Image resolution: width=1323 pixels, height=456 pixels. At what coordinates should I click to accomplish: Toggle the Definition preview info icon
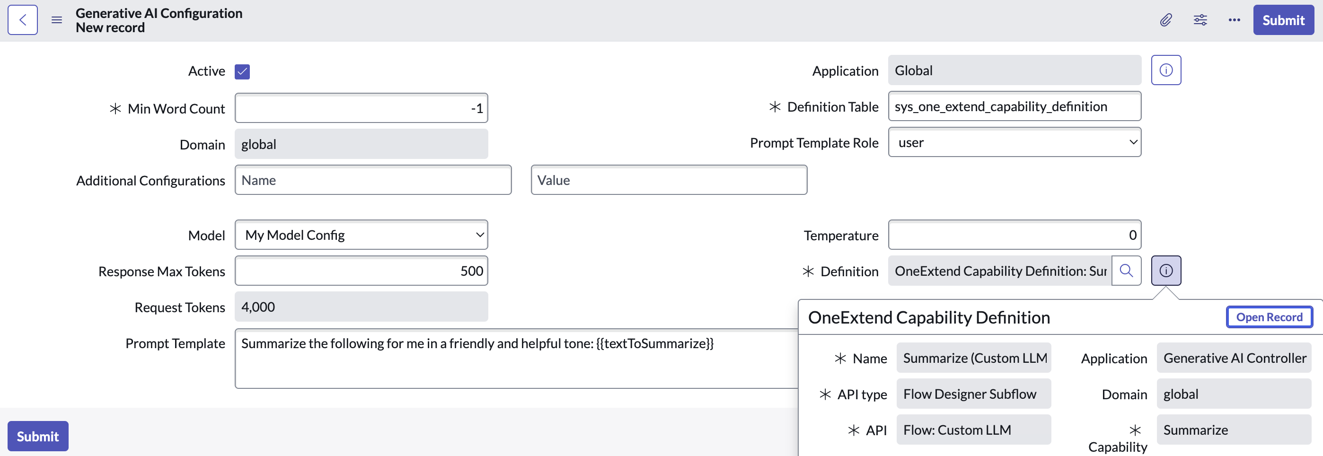point(1166,271)
